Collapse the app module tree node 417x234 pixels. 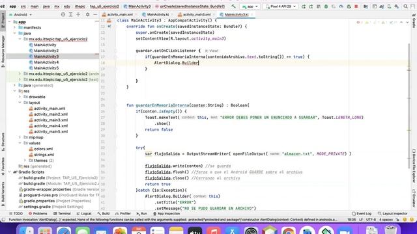pos(10,21)
